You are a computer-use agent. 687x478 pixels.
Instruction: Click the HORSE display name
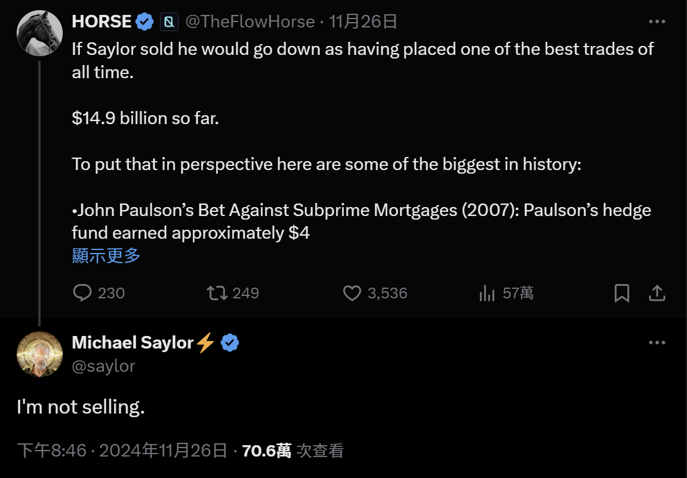101,22
